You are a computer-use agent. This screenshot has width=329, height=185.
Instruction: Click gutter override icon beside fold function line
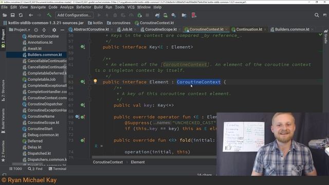tap(83, 140)
